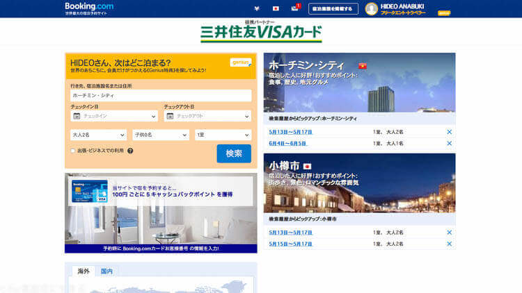This screenshot has height=293, width=522.
Task: Remove the ホーチミン 5月13日～5月17日 history entry
Action: pos(449,132)
